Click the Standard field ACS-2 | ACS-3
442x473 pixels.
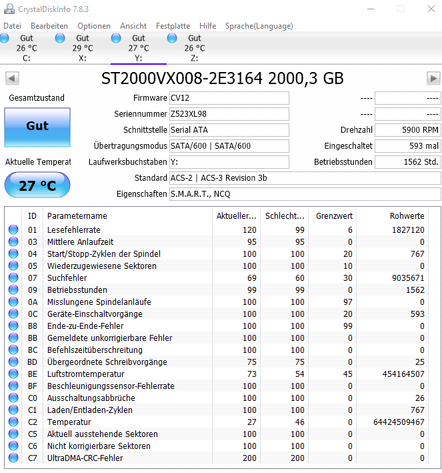tap(305, 178)
